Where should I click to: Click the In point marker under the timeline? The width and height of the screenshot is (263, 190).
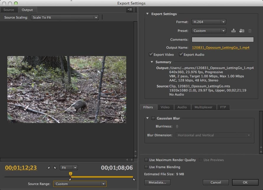coord(70,179)
